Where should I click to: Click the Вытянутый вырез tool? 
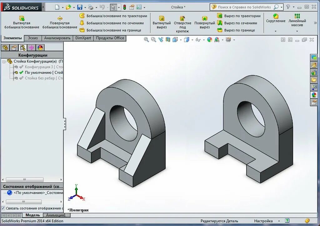pyautogui.click(x=162, y=22)
